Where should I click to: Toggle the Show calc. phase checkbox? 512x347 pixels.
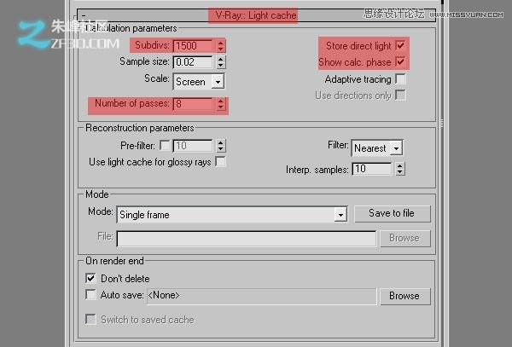click(x=400, y=62)
